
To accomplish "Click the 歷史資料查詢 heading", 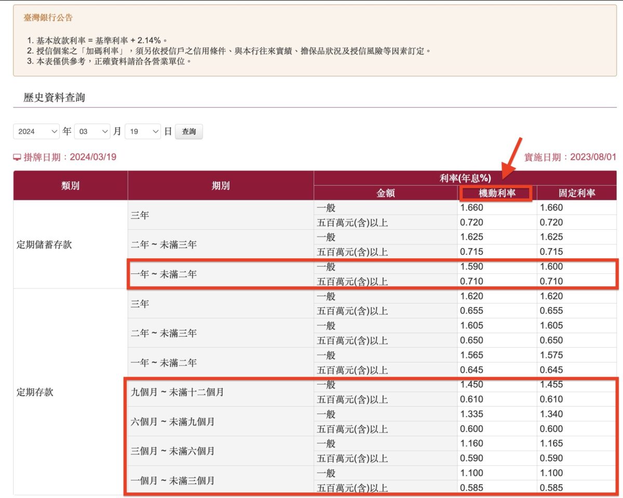I will click(x=54, y=97).
